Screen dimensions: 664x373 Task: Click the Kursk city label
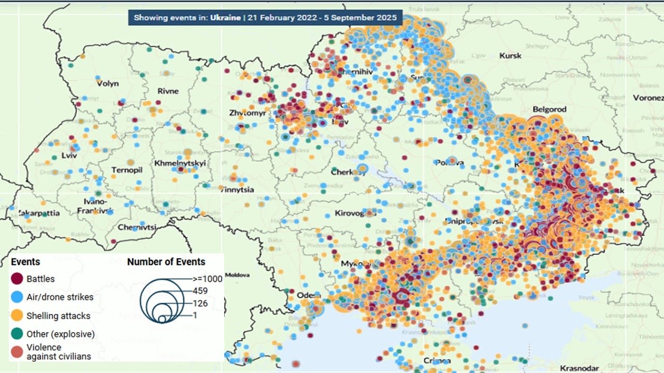(510, 55)
